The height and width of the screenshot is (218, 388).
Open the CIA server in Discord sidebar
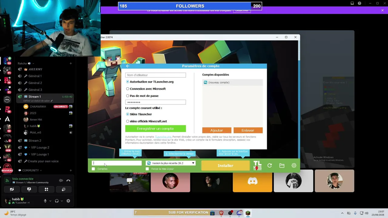[x=7, y=99]
